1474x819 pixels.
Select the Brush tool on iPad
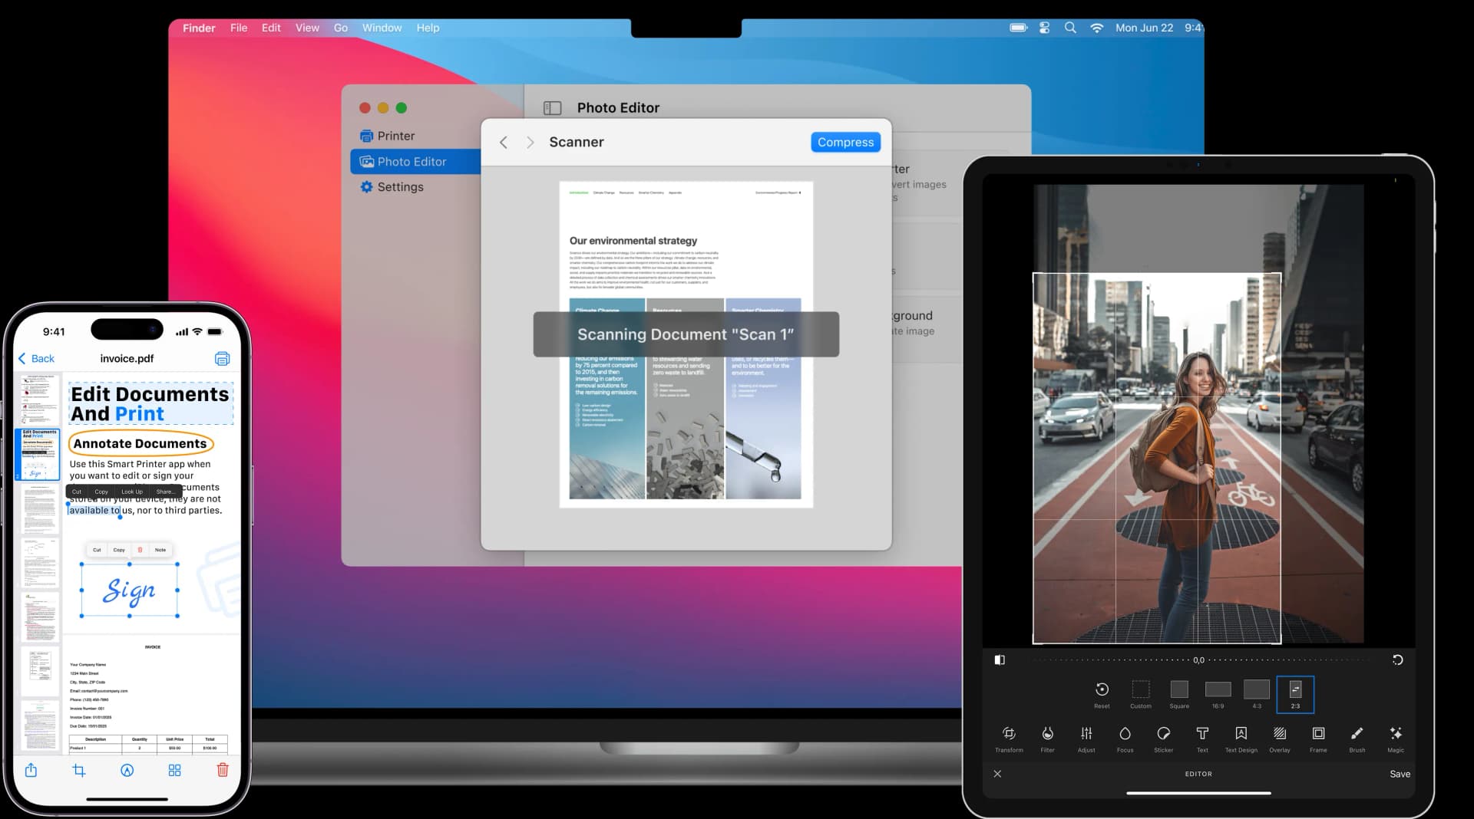coord(1357,739)
